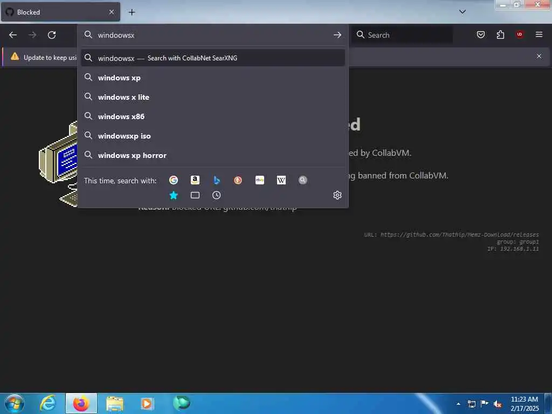Select the "windowsxp iso" suggestion

click(212, 136)
